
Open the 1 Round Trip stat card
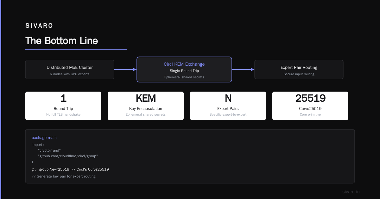pos(63,106)
